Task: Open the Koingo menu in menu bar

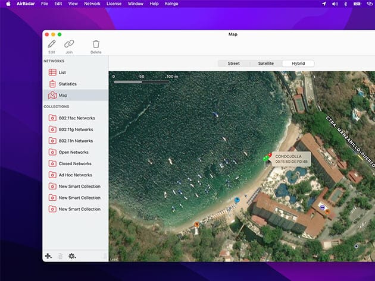Action: click(x=173, y=4)
